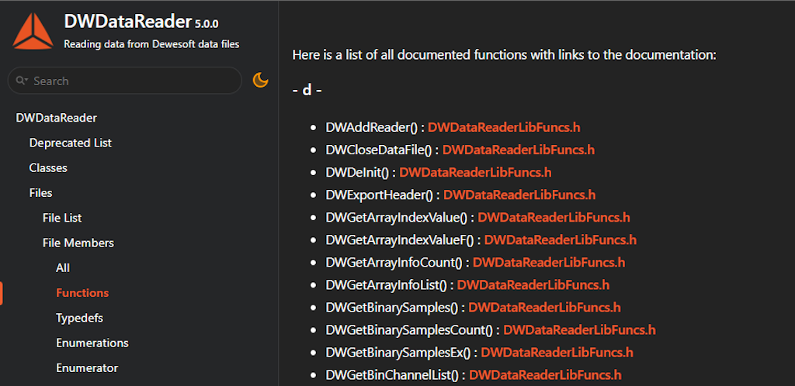The width and height of the screenshot is (795, 386).
Task: Open header link for DWDeInit()
Action: point(476,172)
